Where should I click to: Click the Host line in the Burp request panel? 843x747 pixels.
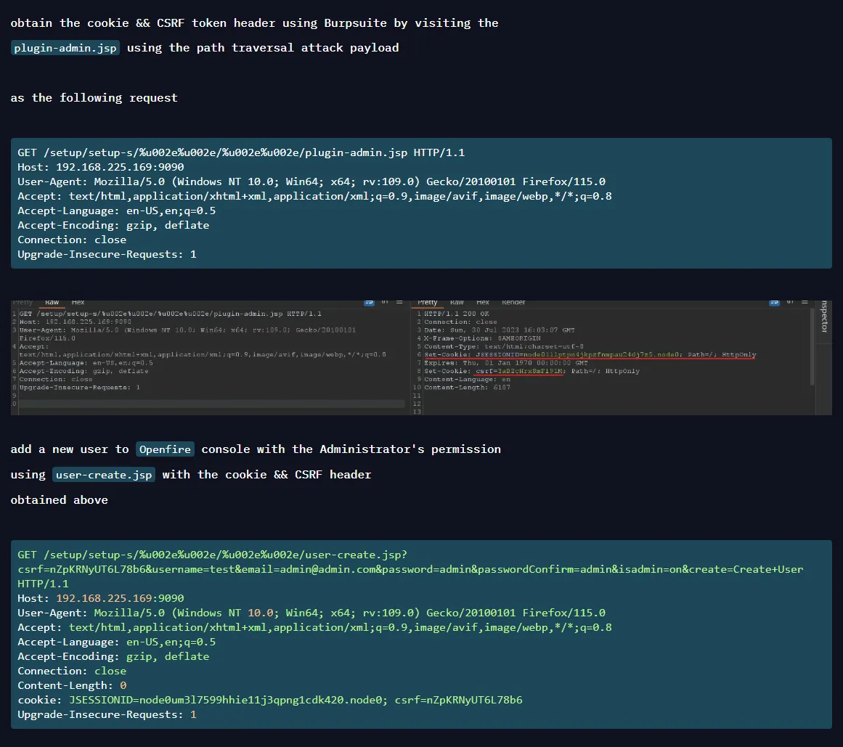coord(76,322)
